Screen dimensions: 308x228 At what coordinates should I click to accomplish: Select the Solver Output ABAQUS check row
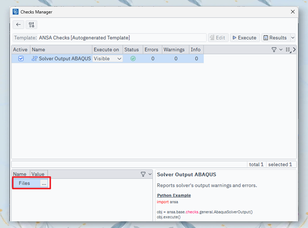[108, 59]
